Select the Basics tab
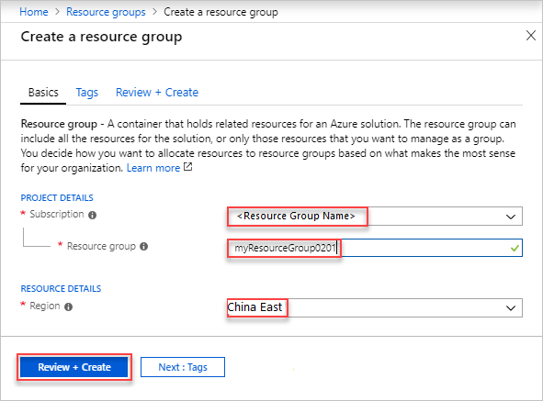543x401 pixels. (x=43, y=93)
